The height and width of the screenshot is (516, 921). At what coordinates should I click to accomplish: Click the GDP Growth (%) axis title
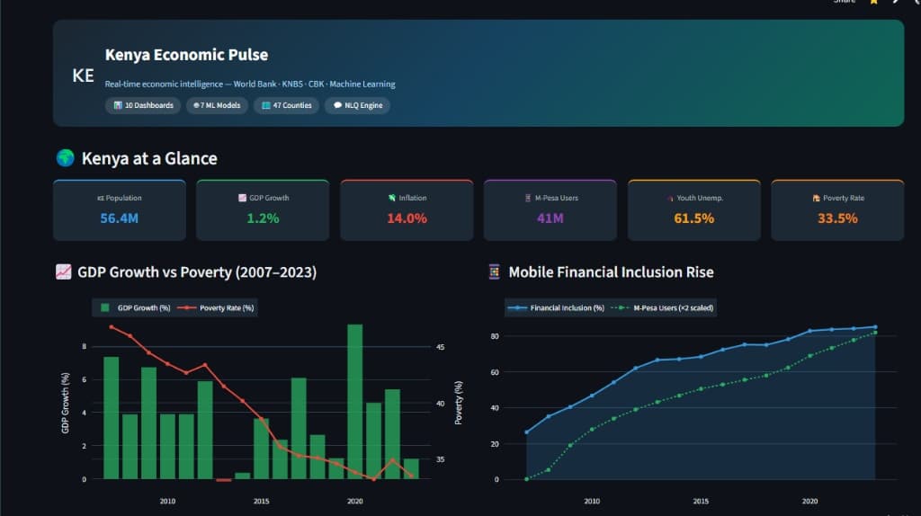[x=65, y=403]
